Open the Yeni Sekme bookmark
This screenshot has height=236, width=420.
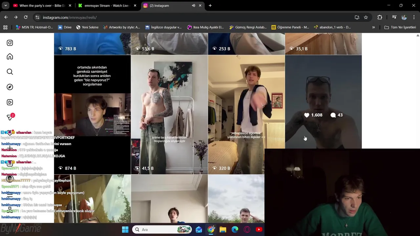tap(87, 27)
